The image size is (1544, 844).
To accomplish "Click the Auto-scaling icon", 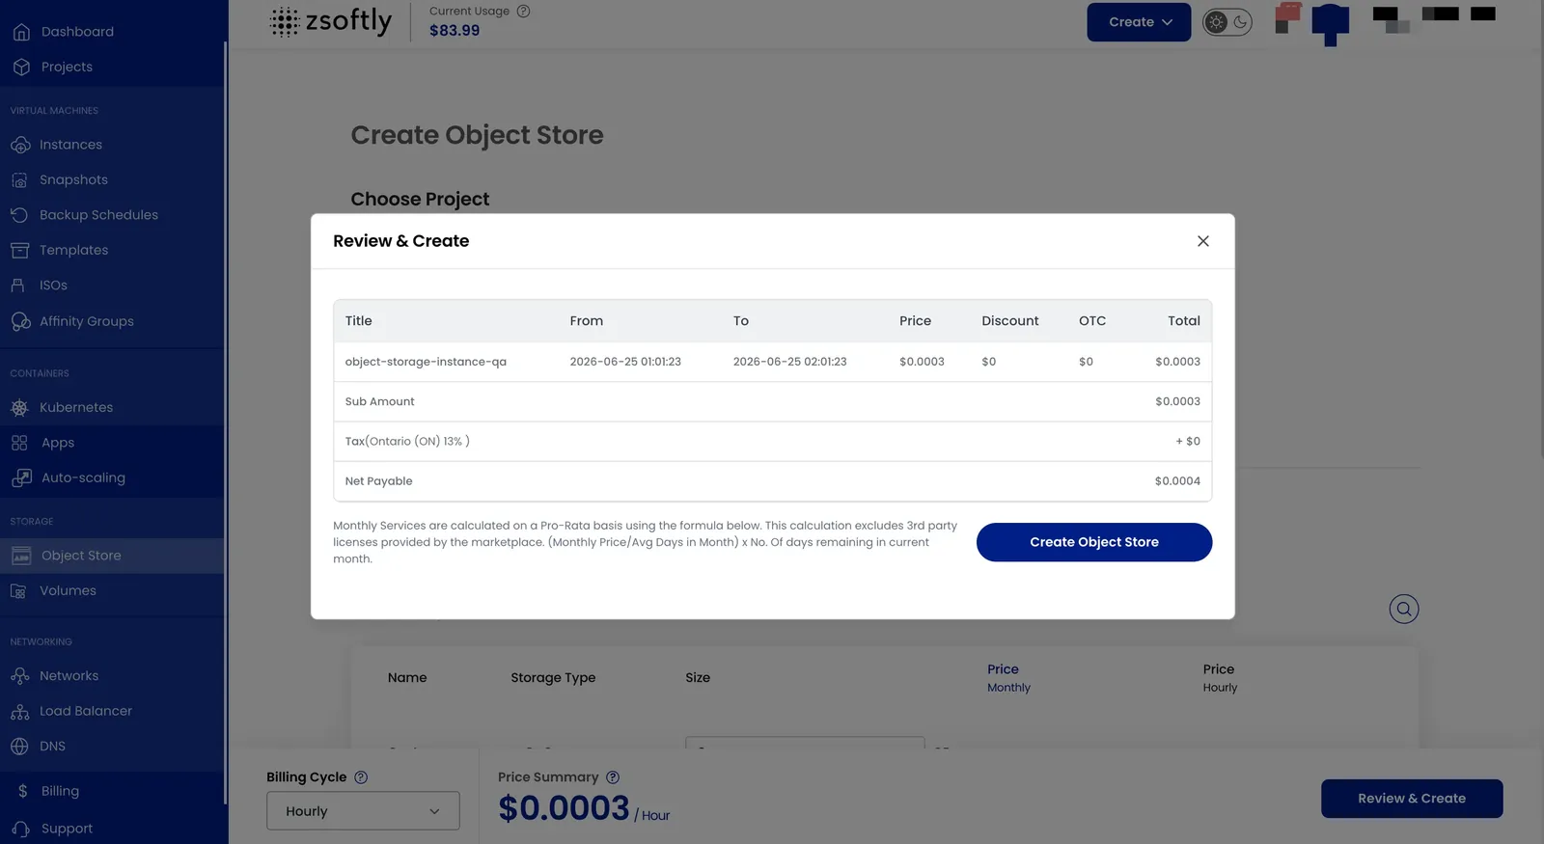I will (21, 477).
